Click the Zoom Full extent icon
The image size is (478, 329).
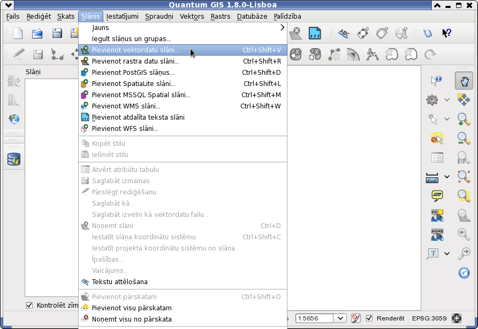(x=464, y=177)
